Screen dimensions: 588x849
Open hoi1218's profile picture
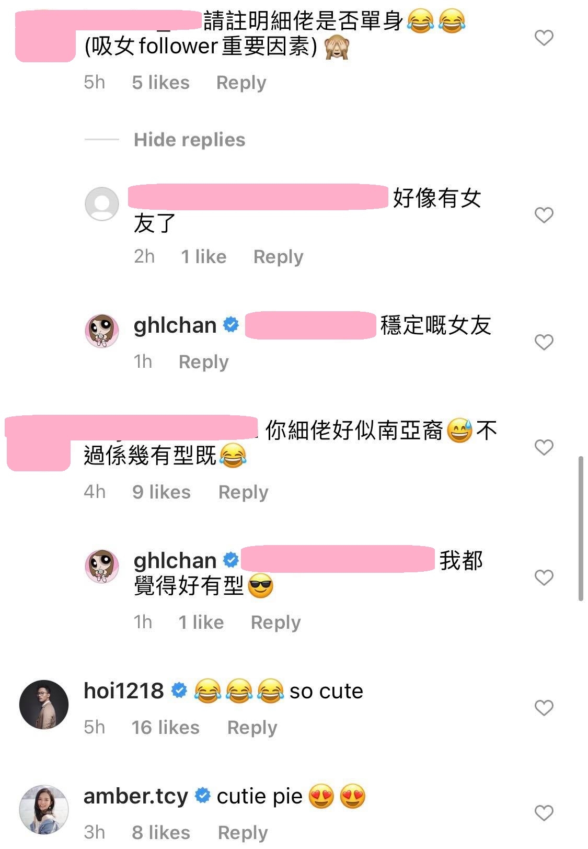[44, 705]
